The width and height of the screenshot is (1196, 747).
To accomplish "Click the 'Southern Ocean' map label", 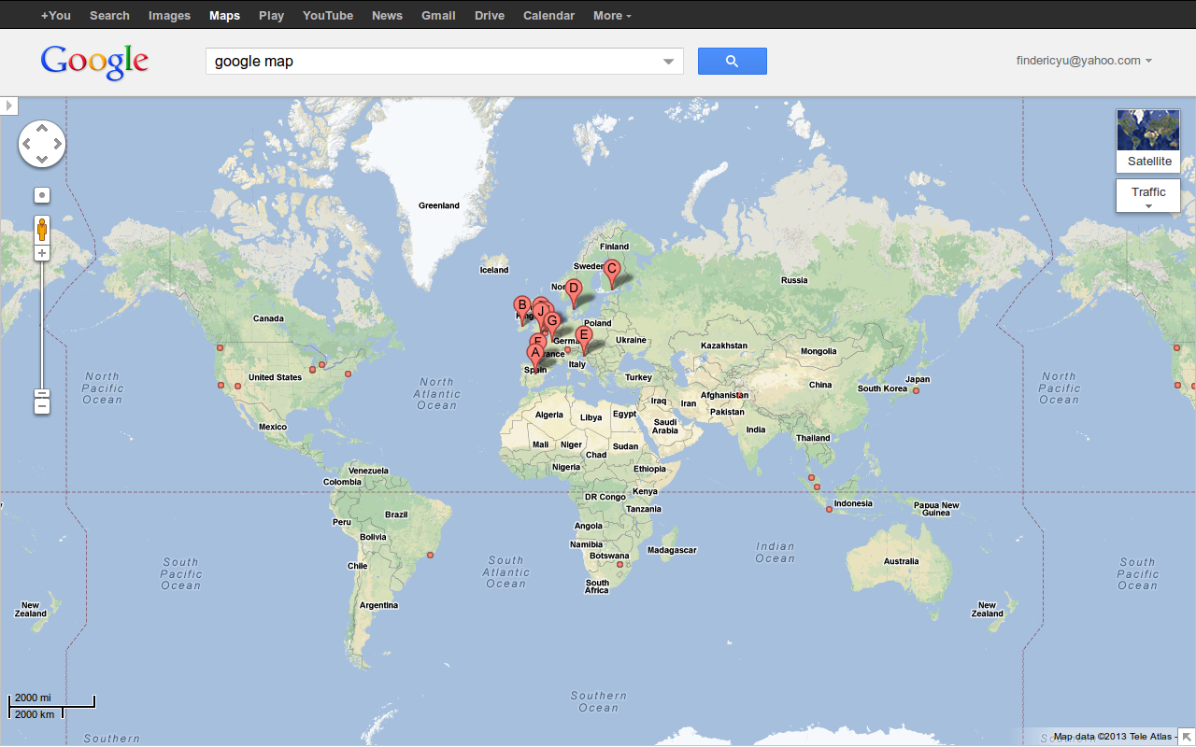I will [599, 701].
